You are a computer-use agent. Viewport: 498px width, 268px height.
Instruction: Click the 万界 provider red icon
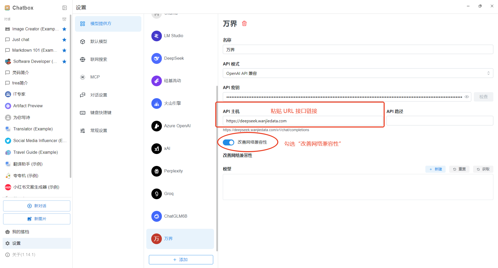(x=156, y=239)
